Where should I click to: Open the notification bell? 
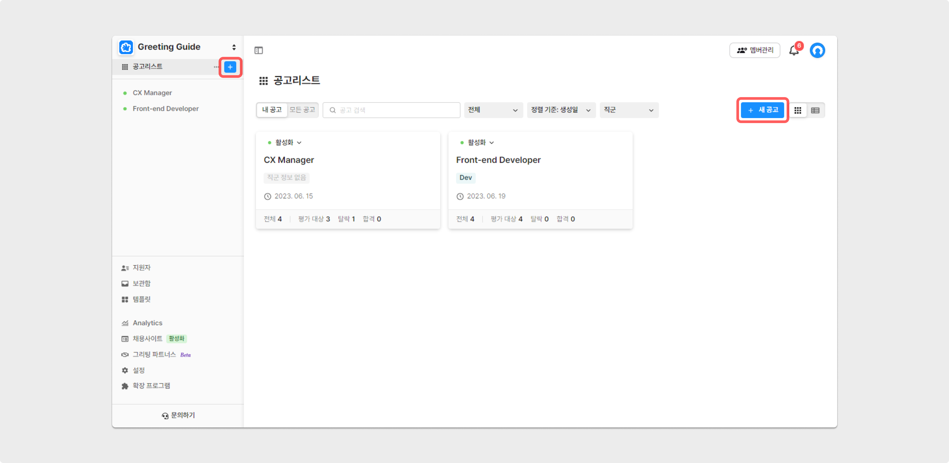(794, 51)
